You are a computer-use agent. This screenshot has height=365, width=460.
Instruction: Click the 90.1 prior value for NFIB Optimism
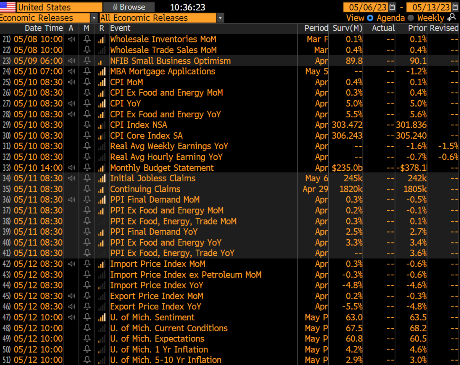click(x=418, y=61)
